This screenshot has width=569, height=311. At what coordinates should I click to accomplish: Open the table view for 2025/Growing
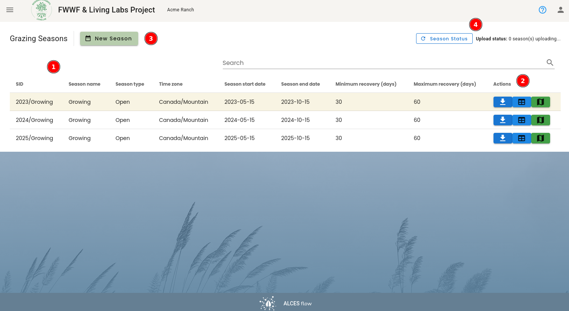(x=521, y=138)
